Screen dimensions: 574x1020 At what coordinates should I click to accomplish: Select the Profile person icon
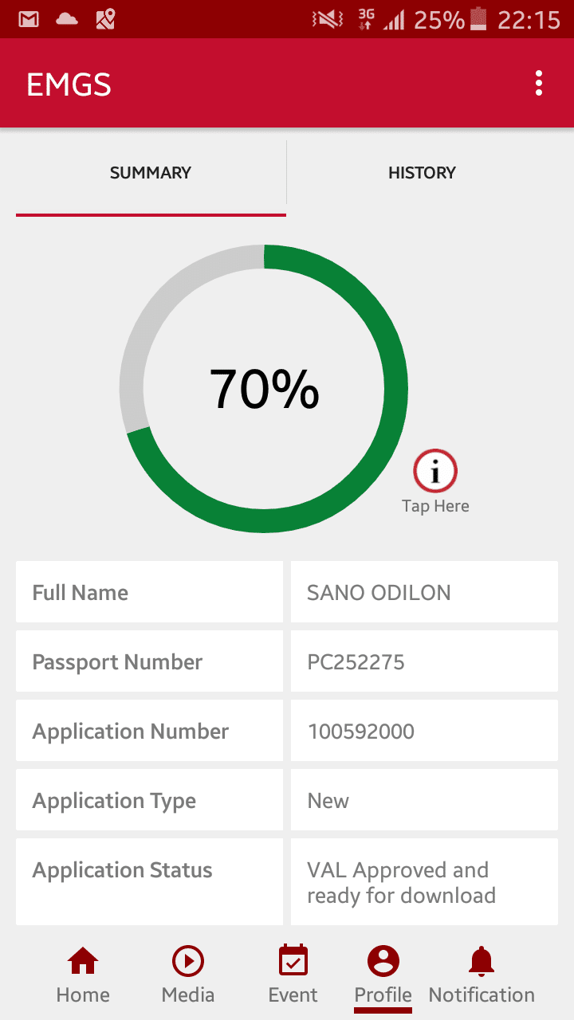383,962
